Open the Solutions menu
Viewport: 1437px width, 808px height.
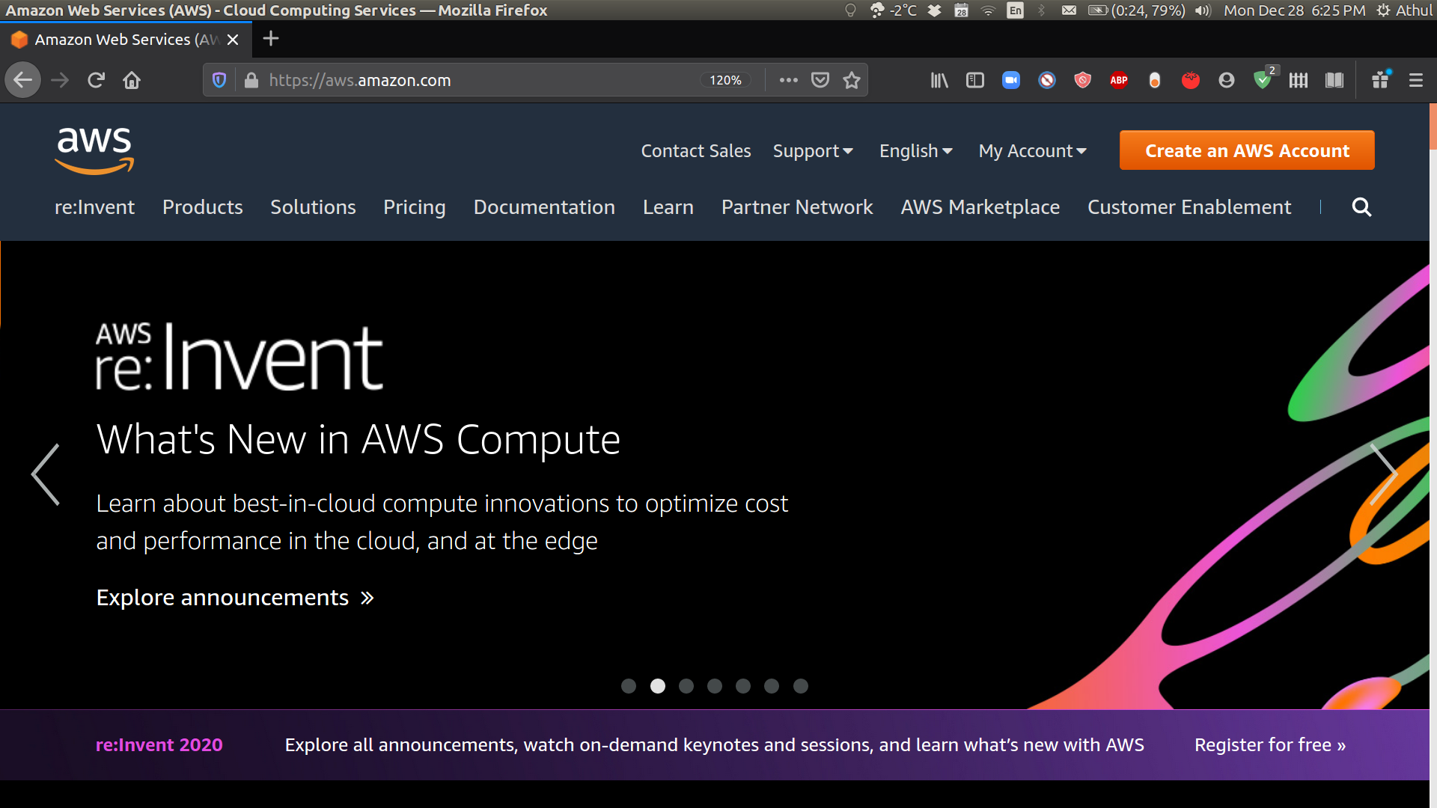tap(313, 207)
